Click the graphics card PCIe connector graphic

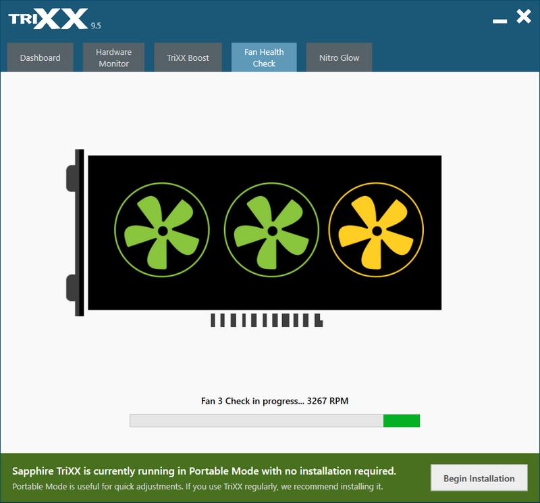click(x=267, y=320)
